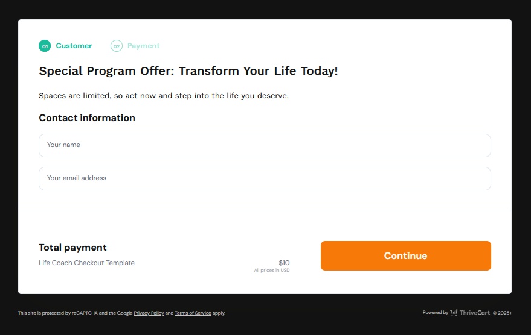Click the ThriveCart wordmark text
Viewport: 531px width, 335px height.
pyautogui.click(x=475, y=313)
